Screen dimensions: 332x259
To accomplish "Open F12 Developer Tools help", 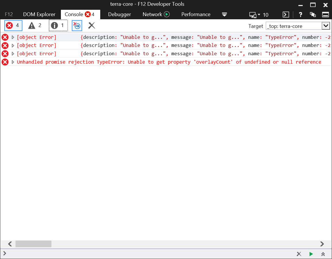I will 300,14.
